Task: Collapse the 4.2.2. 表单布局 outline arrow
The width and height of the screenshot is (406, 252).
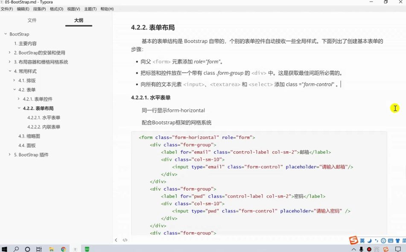Action: [x=19, y=108]
